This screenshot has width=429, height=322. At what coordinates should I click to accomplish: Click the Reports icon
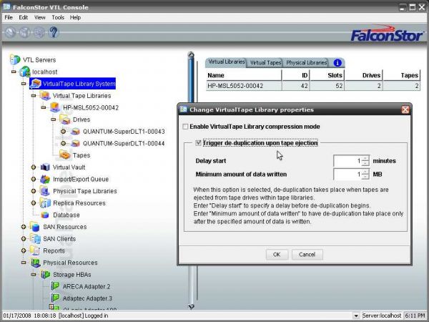pyautogui.click(x=35, y=250)
